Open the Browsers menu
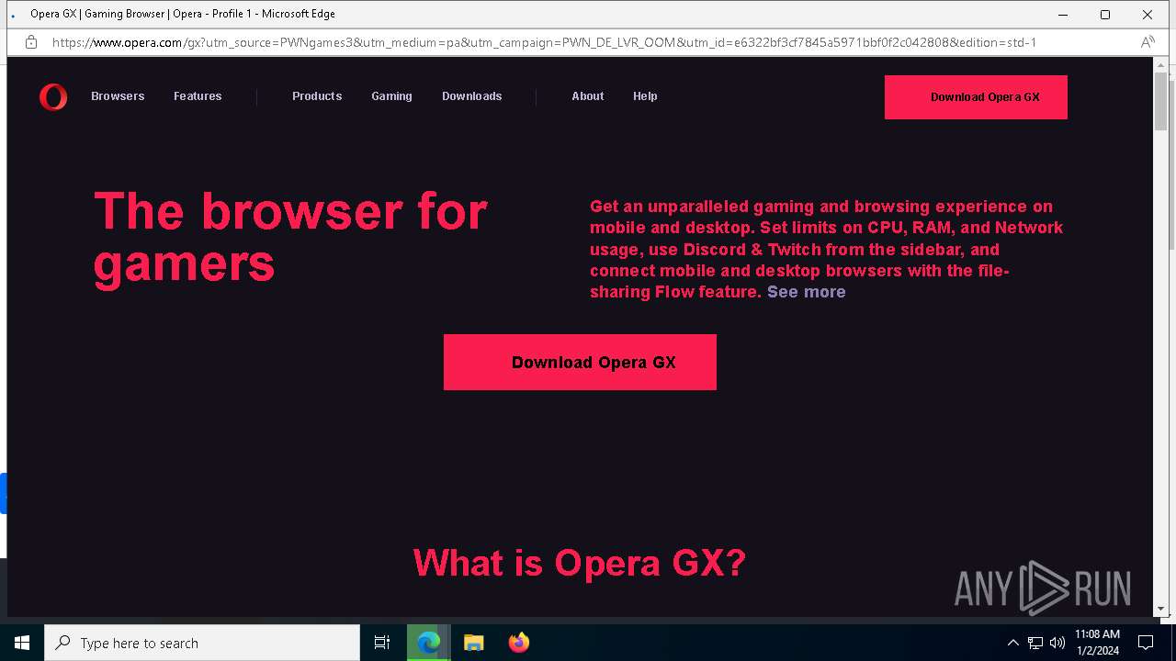 [118, 96]
